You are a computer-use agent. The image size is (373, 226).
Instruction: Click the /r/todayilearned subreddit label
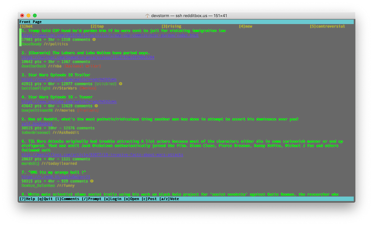tap(59, 163)
